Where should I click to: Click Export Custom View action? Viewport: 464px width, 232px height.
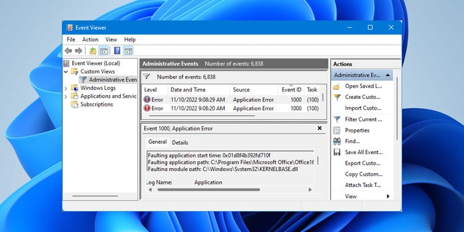(x=363, y=163)
